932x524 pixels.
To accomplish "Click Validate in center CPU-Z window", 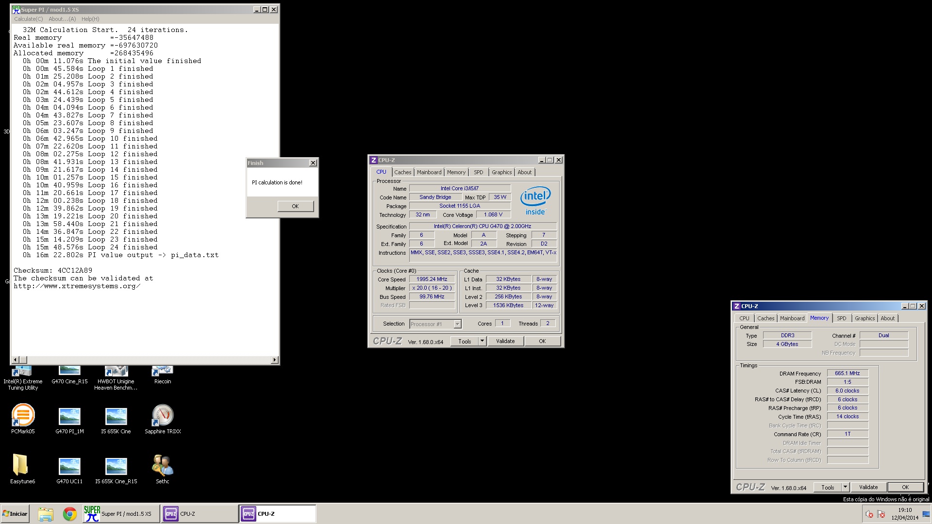I will pyautogui.click(x=505, y=341).
